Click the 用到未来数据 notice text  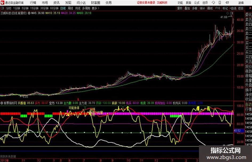point(8,156)
